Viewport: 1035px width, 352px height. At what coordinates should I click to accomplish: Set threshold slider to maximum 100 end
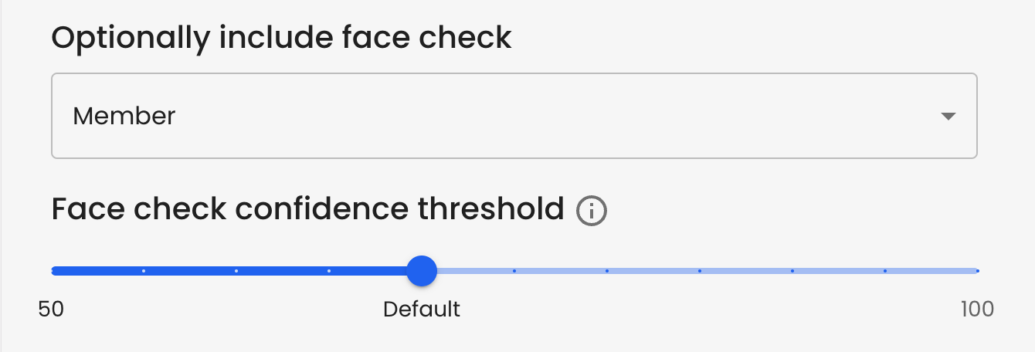(977, 271)
